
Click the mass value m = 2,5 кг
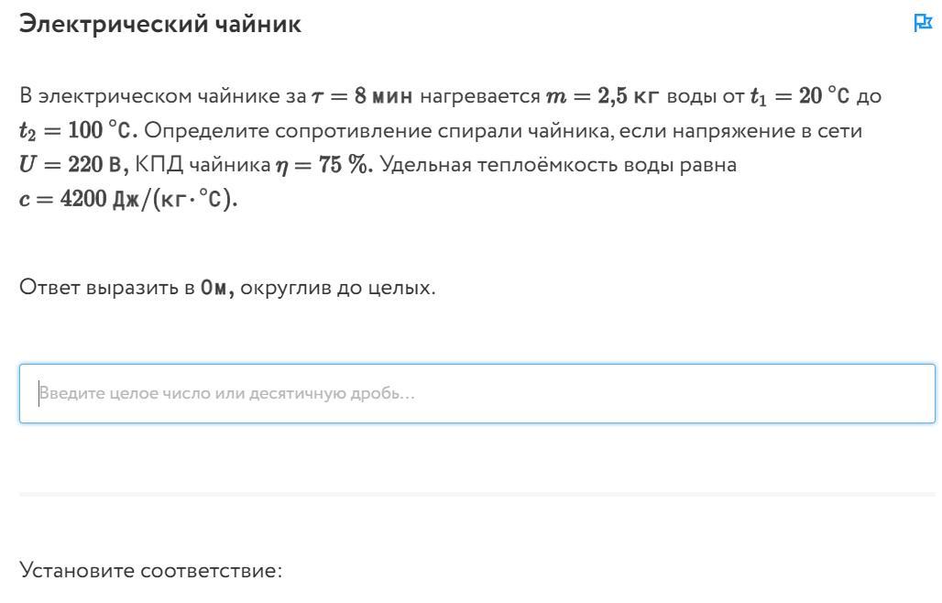click(603, 96)
